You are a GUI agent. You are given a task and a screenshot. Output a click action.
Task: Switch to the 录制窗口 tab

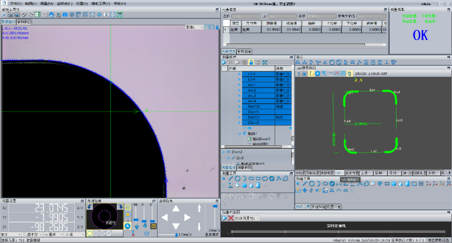(x=25, y=21)
